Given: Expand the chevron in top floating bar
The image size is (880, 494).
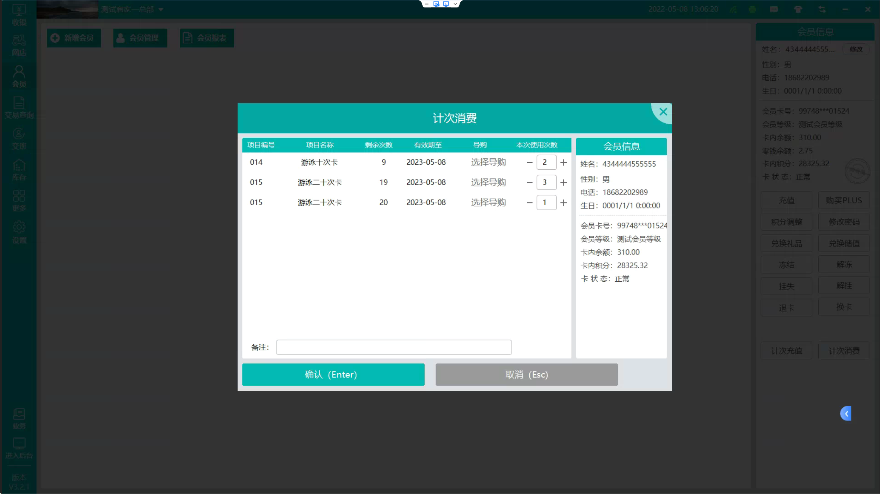Looking at the screenshot, I should 455,4.
